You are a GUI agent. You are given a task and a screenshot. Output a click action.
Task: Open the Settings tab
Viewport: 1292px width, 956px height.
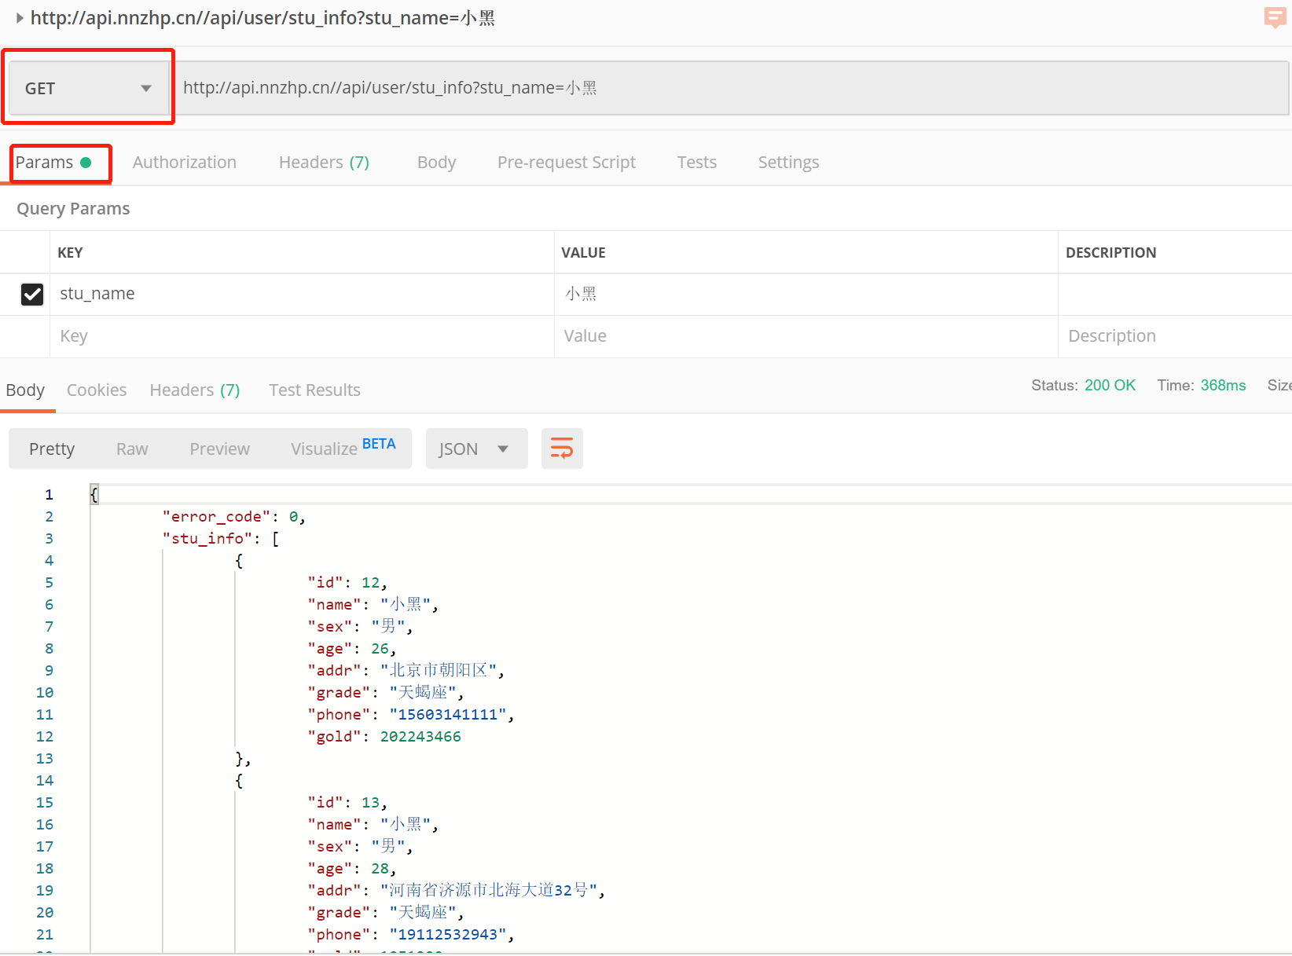point(788,163)
